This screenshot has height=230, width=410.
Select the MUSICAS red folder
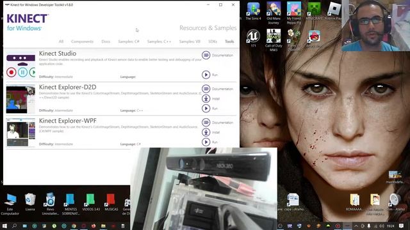click(111, 202)
